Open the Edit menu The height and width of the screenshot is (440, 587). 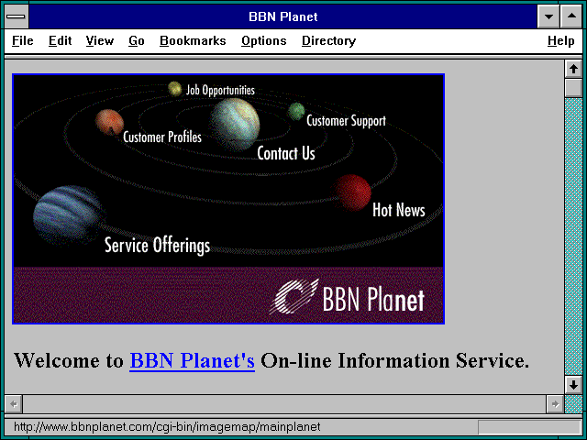tap(60, 40)
